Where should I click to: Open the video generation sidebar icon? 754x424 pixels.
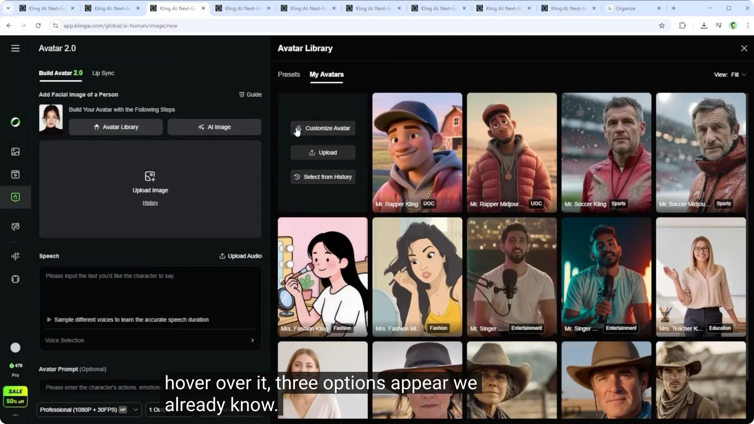tap(15, 174)
